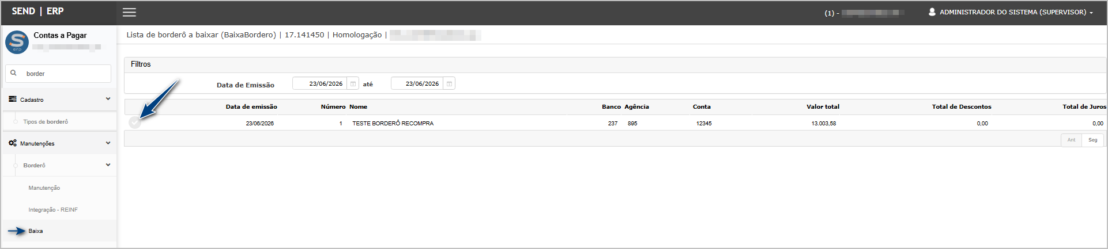Screen dimensions: 1108x249
Task: Focus the sidebar search field containing border
Action: coord(58,74)
